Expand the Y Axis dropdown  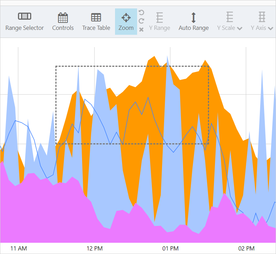pos(262,21)
